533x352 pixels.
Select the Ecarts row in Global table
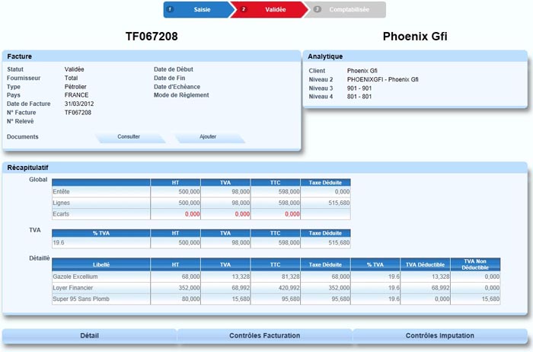pyautogui.click(x=101, y=214)
